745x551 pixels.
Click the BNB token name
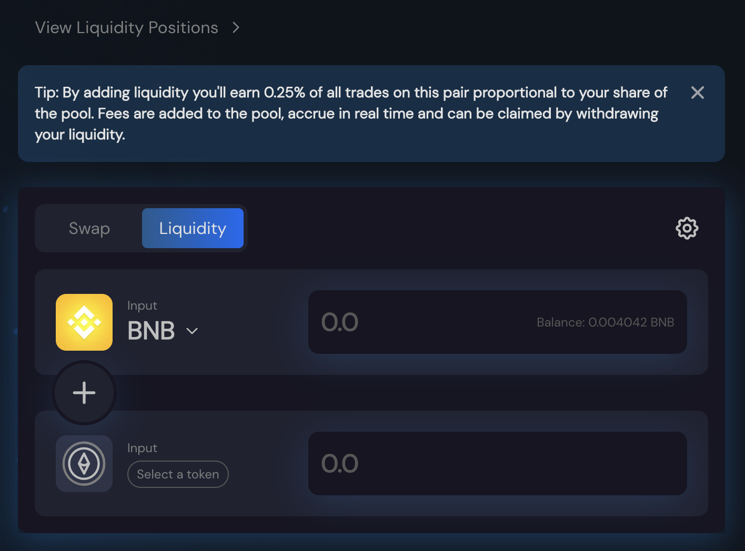pos(151,331)
